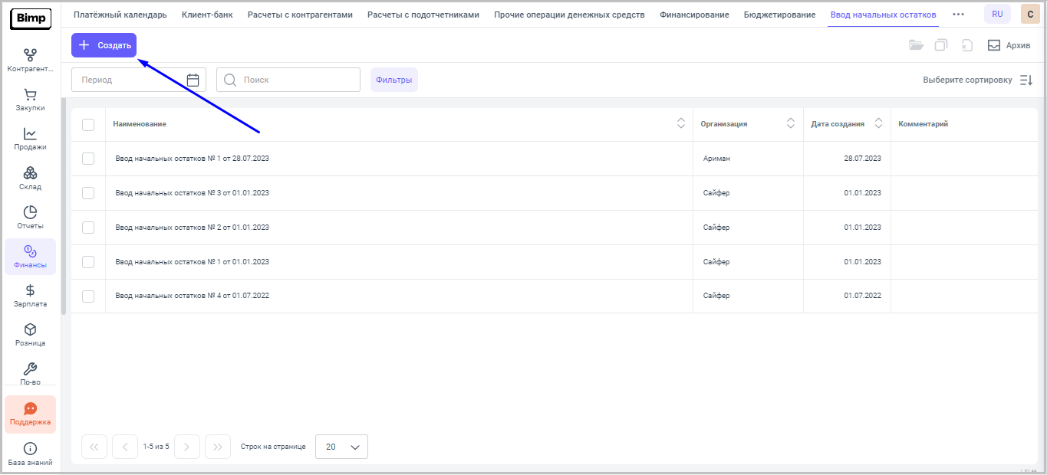Check the row for Ариман opening balances

[88, 159]
